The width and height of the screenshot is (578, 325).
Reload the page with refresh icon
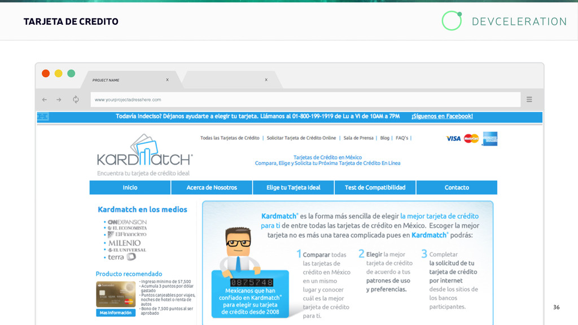[x=76, y=99]
